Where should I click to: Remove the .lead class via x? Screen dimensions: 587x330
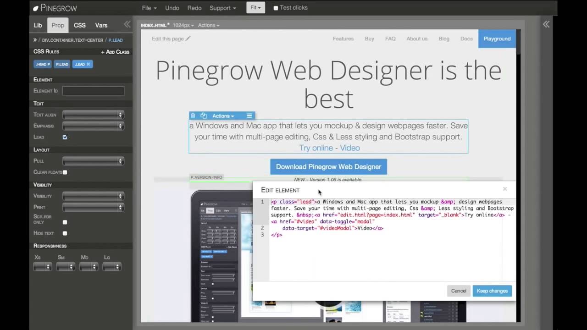click(x=89, y=64)
